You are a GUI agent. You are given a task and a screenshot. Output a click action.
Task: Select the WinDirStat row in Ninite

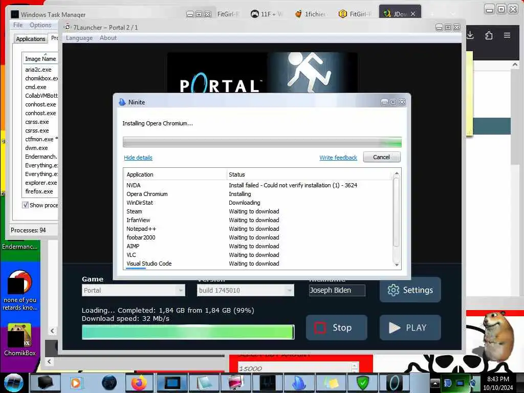coord(258,203)
